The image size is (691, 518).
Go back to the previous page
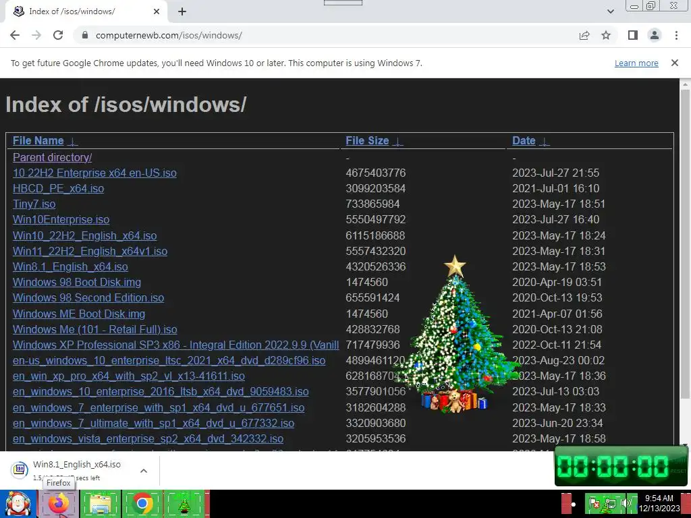coord(15,35)
